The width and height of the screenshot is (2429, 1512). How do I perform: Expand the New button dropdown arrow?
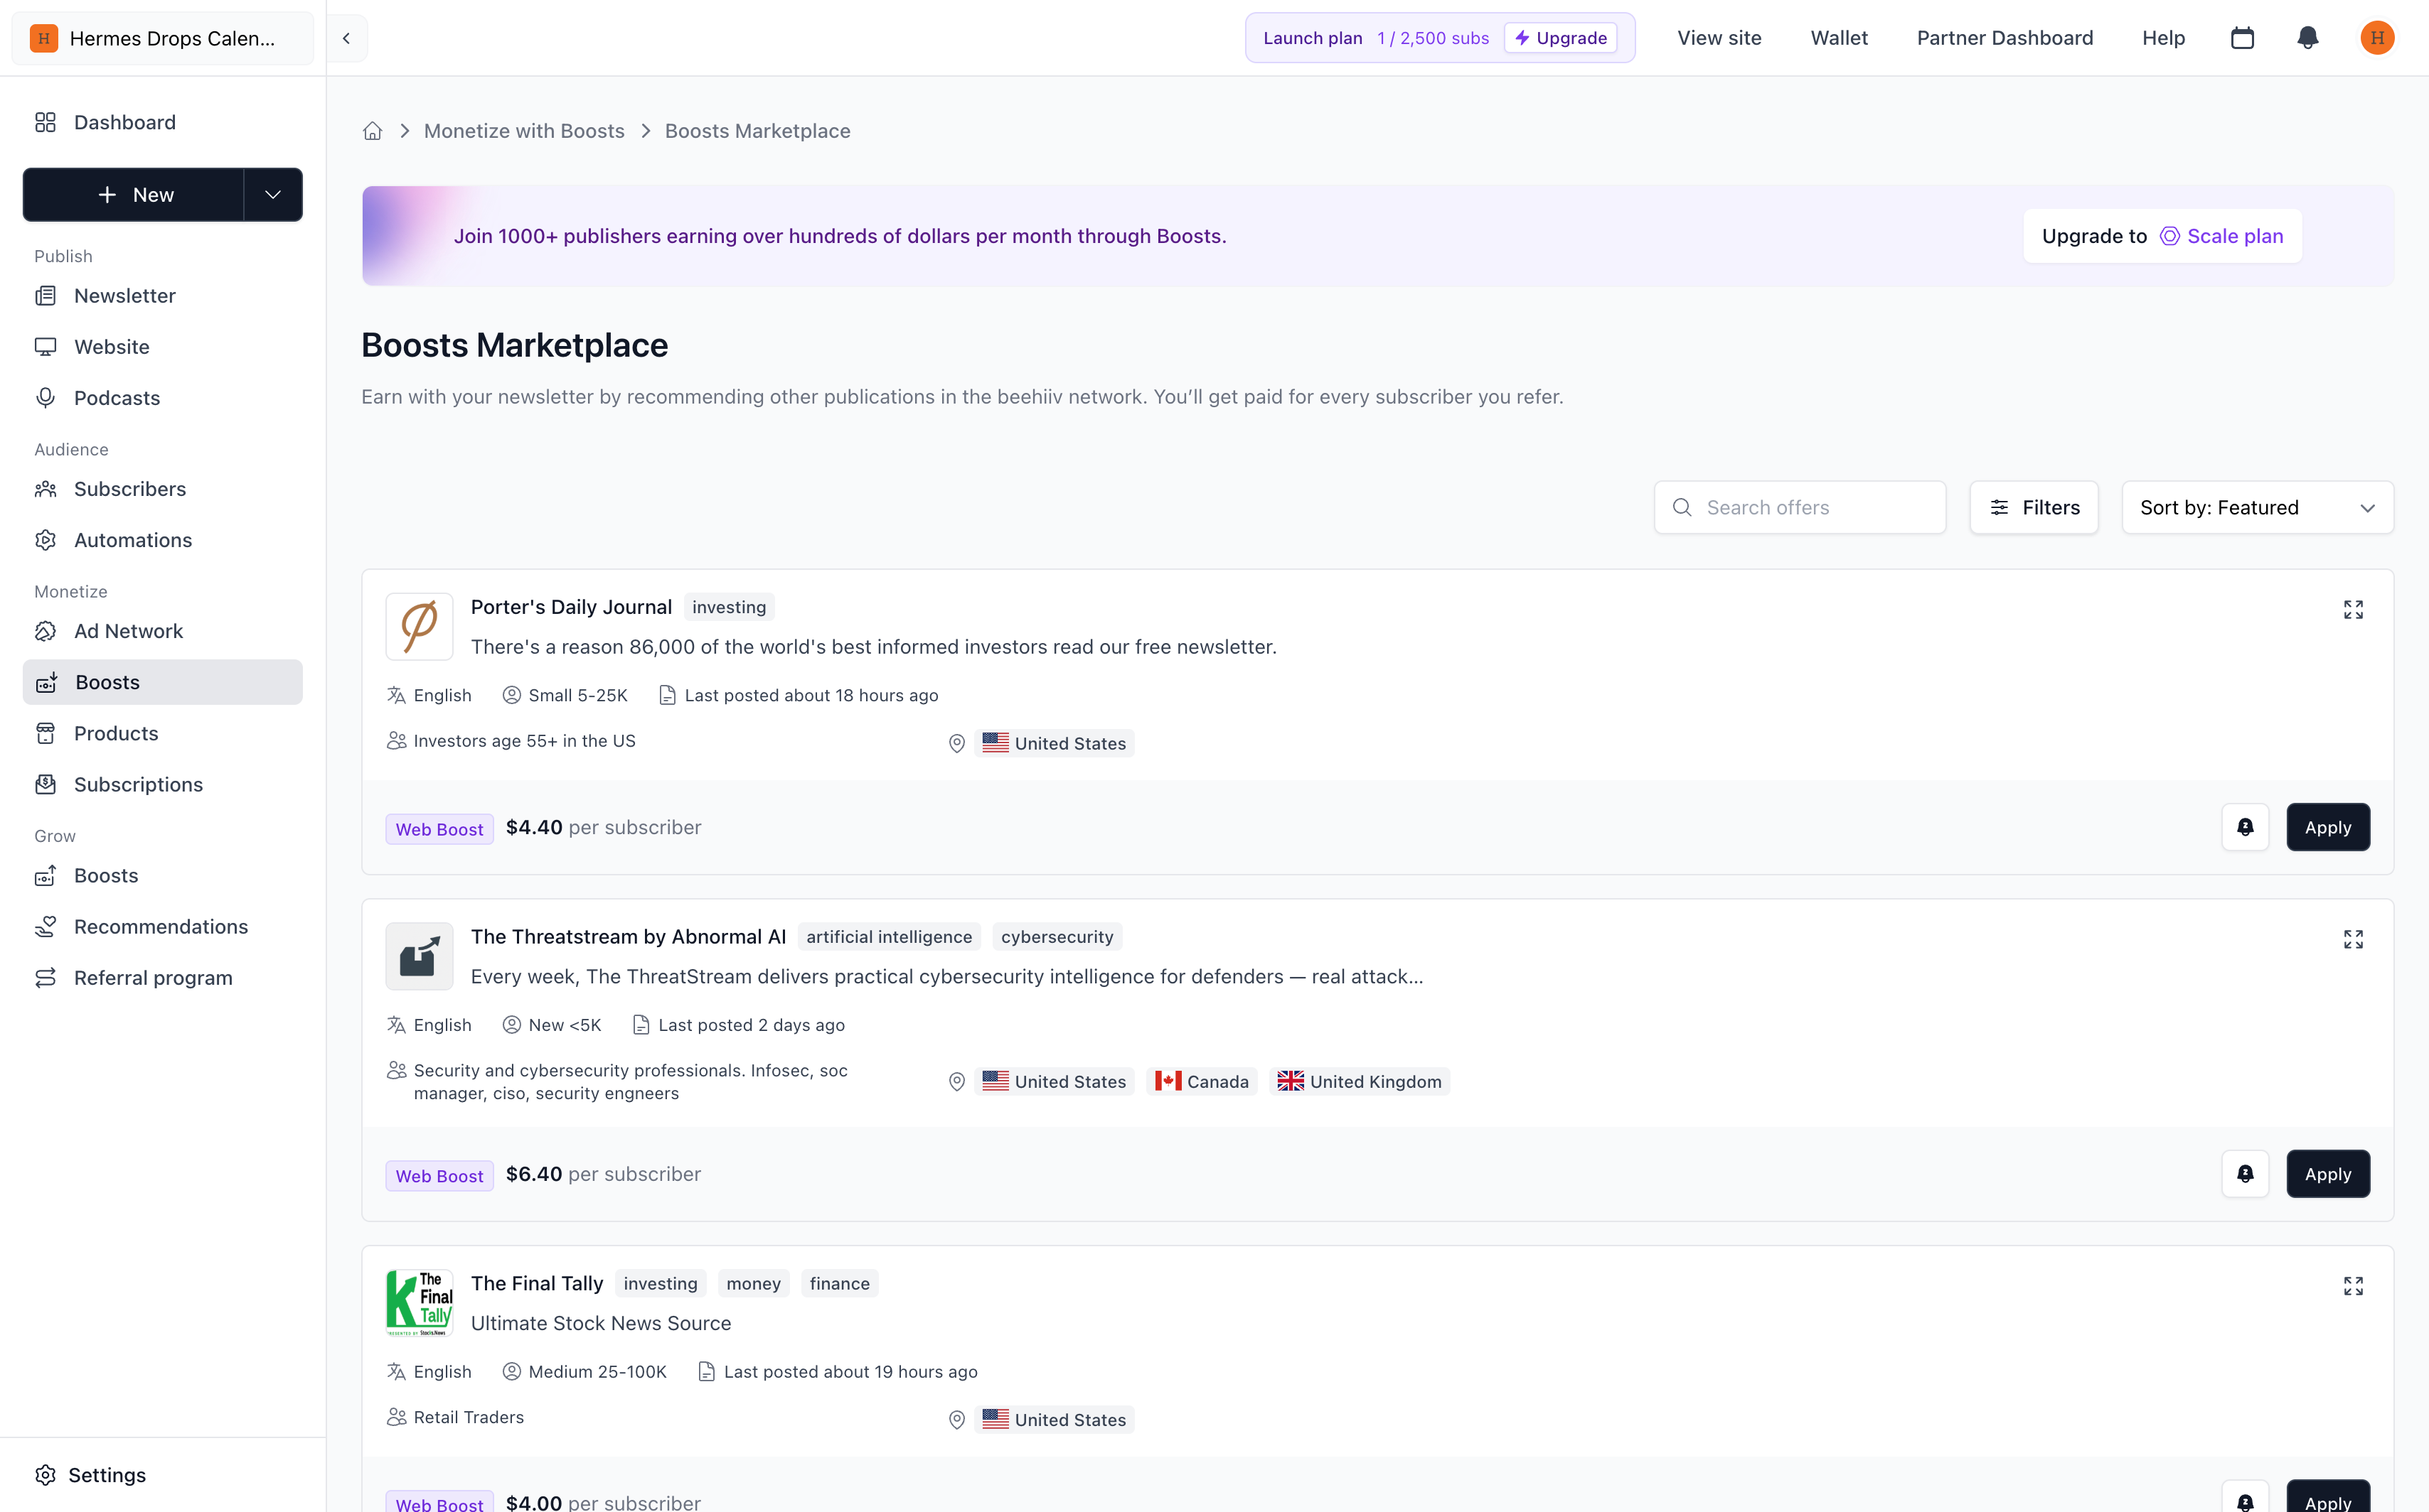(x=273, y=195)
